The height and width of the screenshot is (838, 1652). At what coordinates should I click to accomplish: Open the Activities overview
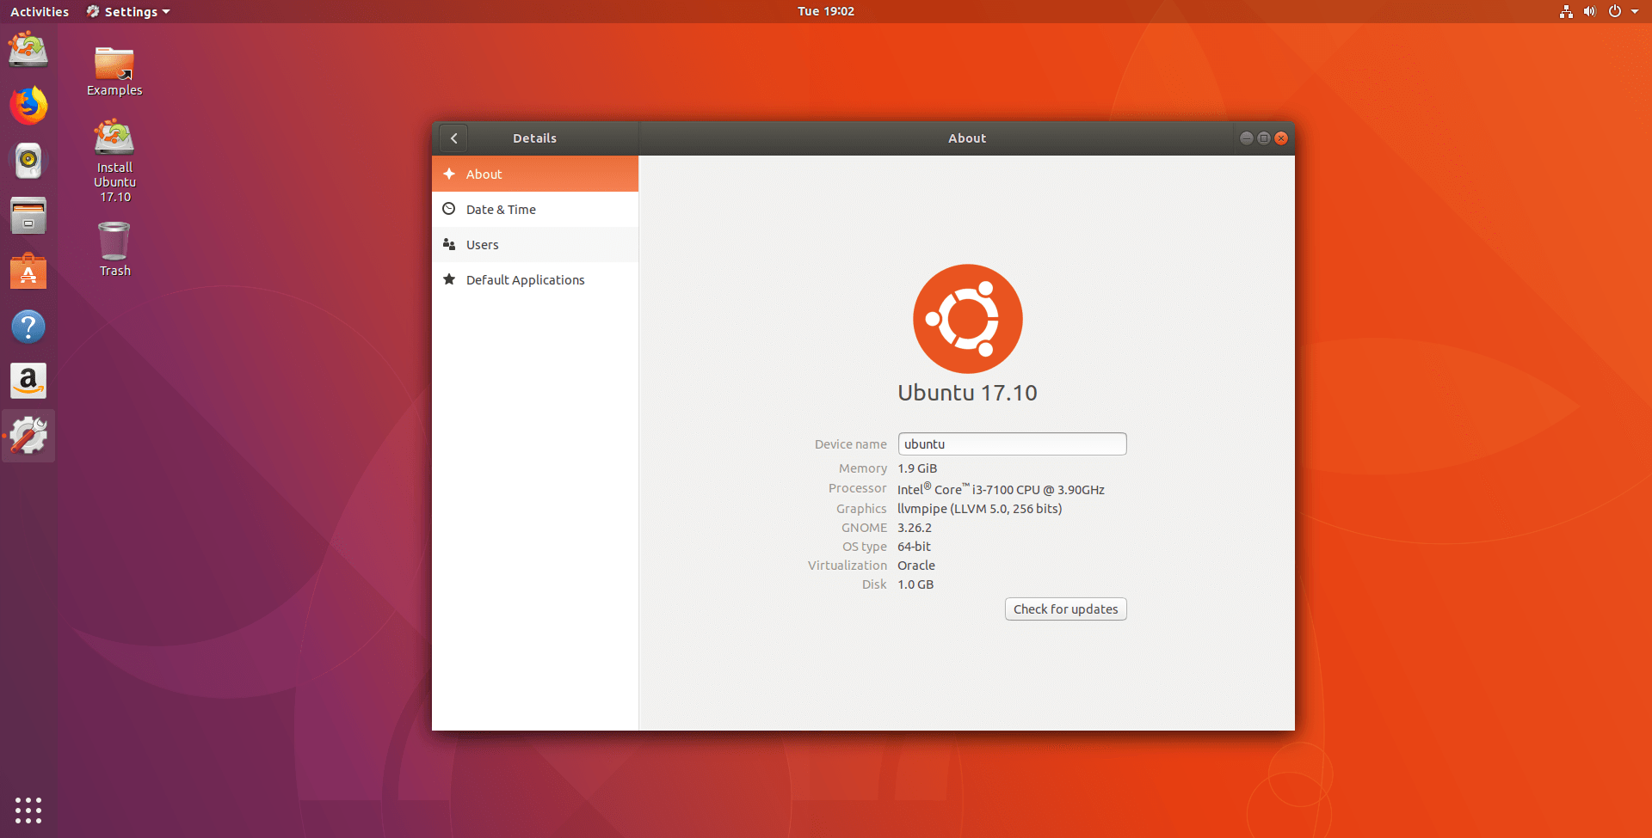coord(40,11)
